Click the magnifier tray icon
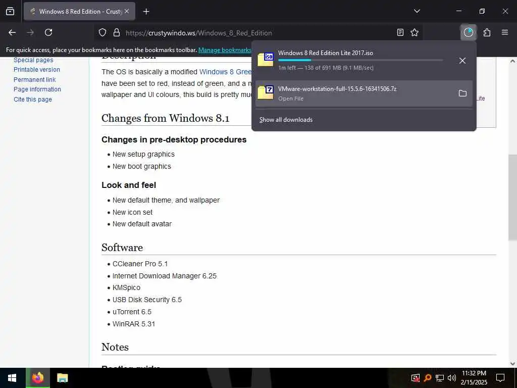Image resolution: width=517 pixels, height=388 pixels. click(428, 378)
